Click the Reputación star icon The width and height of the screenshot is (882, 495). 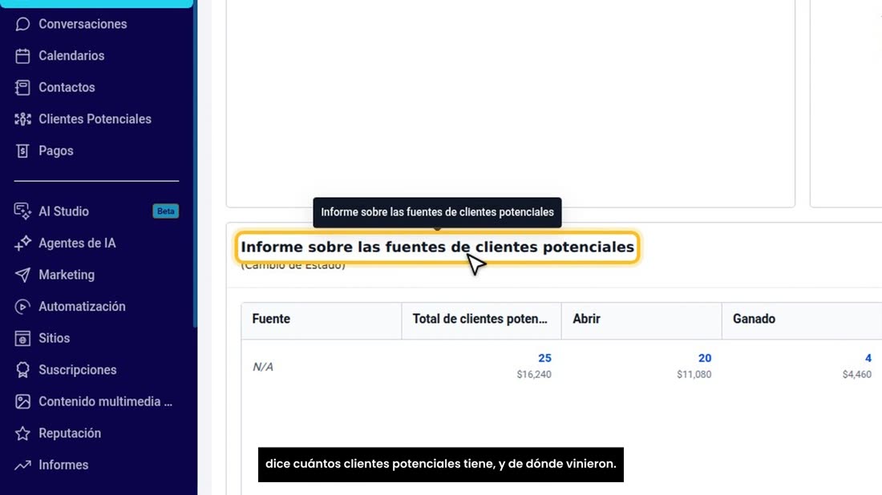click(22, 433)
